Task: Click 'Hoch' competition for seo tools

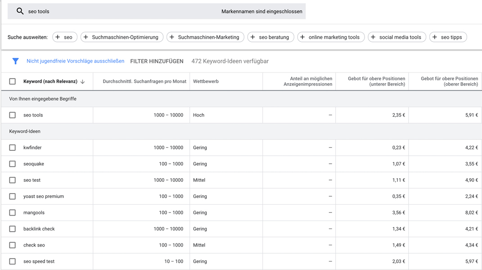Action: click(x=198, y=115)
